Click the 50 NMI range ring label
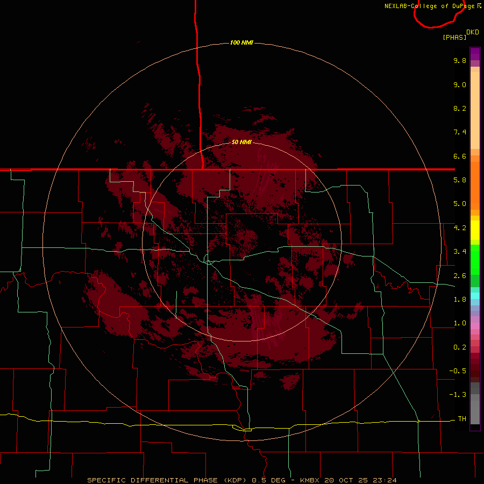Image resolution: width=484 pixels, height=484 pixels. 241,142
